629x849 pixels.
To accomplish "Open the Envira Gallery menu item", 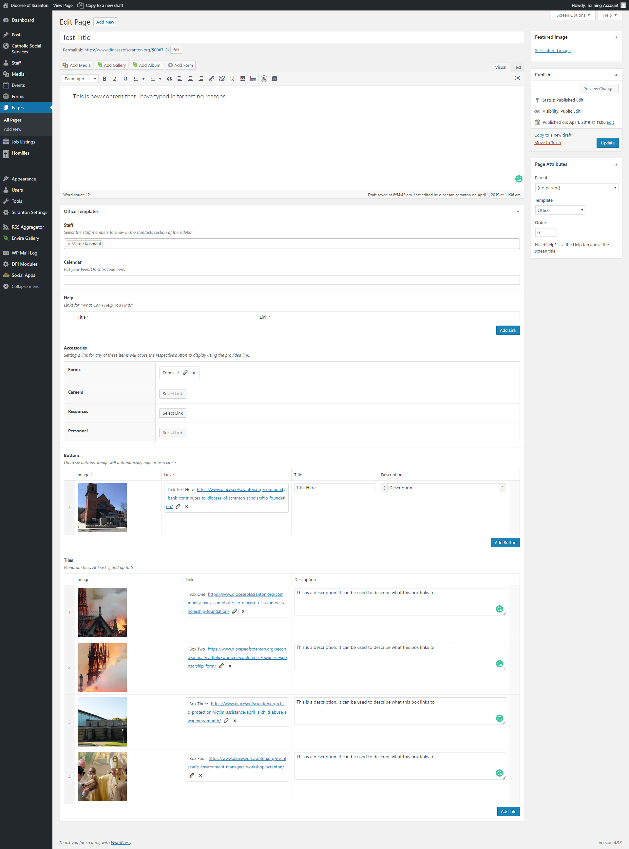I will (25, 238).
